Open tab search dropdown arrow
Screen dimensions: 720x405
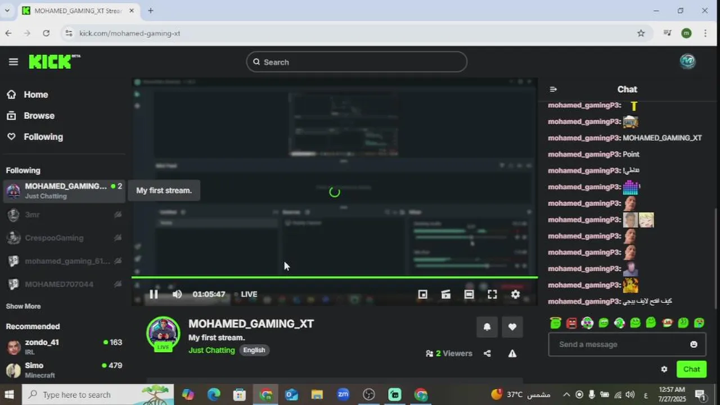point(7,11)
